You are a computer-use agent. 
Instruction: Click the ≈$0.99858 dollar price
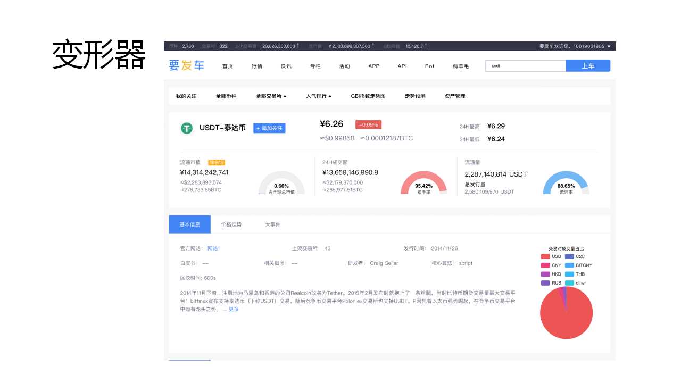[337, 138]
